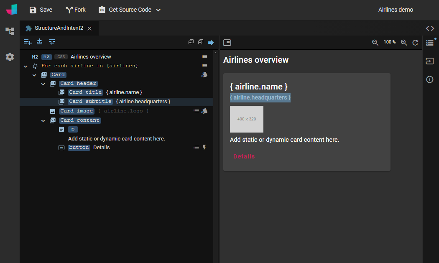Open the inputs panel icon on right
The width and height of the screenshot is (439, 263).
(430, 61)
